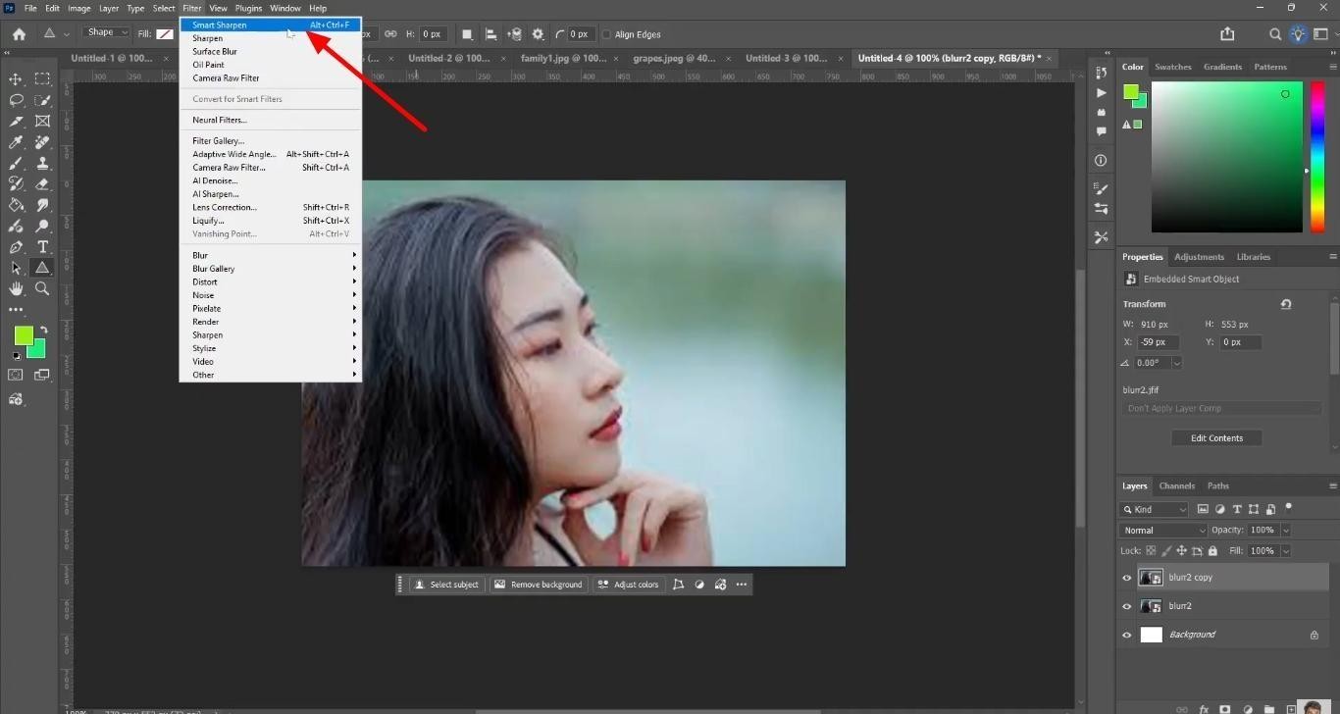
Task: Open the layer Kind filter dropdown
Action: click(1155, 509)
